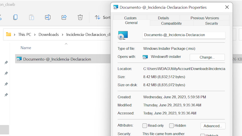Click the Name column header
The image size is (242, 136).
(26, 48)
